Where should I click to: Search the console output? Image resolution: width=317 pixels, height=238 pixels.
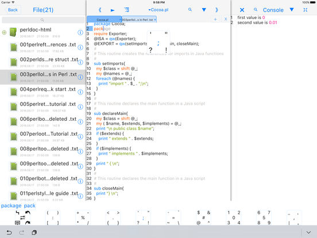pyautogui.click(x=256, y=10)
